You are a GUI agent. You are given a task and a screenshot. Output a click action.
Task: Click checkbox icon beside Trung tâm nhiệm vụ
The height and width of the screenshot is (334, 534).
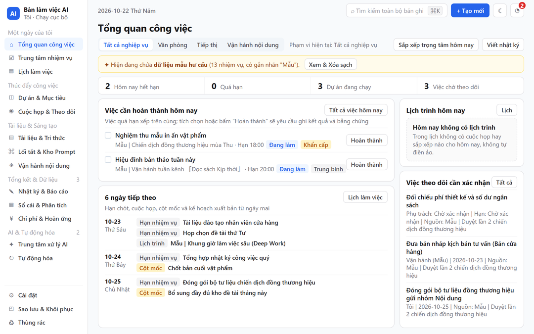click(x=11, y=58)
